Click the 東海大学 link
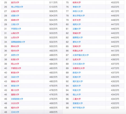This screenshot has width=126, height=114. click(x=15, y=86)
